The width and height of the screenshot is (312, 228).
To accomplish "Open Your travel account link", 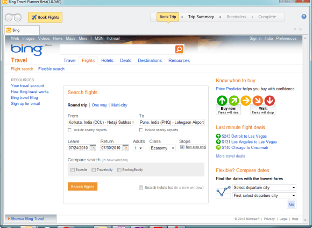I will pos(27,85).
